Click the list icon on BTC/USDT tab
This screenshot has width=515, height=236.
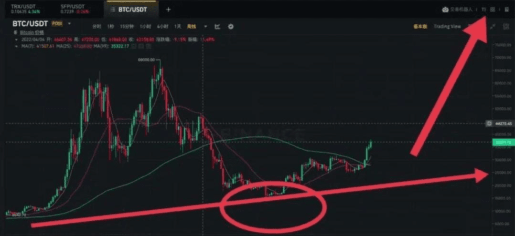(112, 10)
